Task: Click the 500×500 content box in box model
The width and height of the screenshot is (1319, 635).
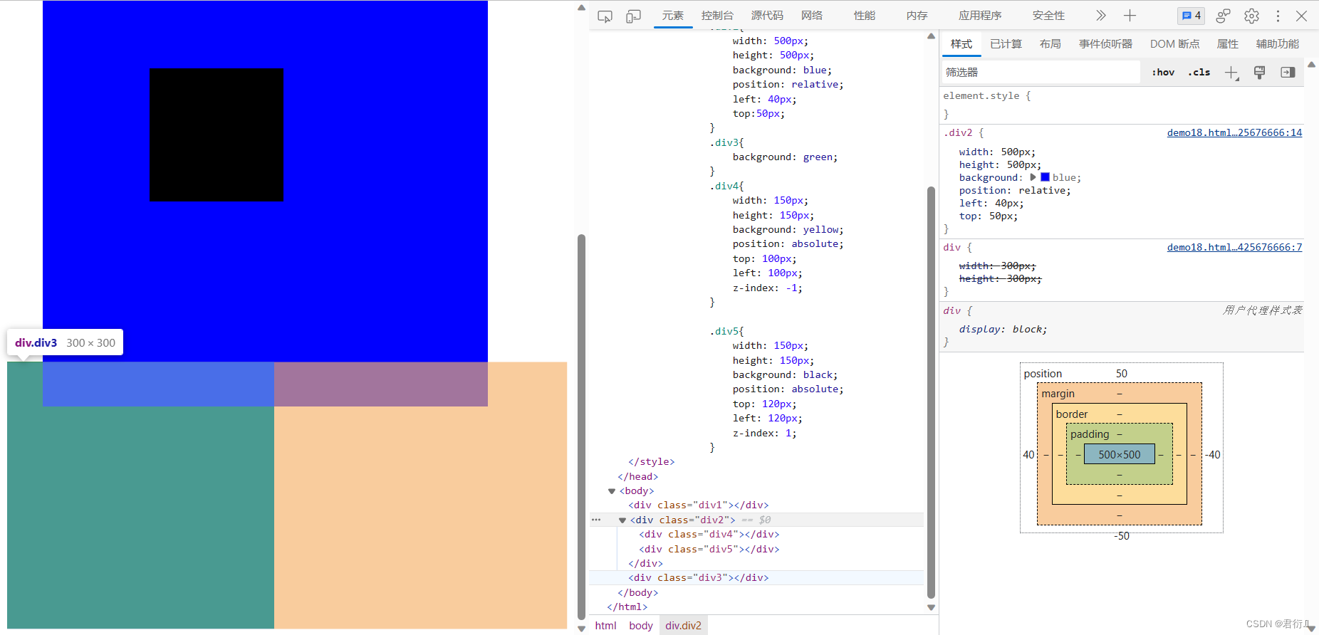Action: coord(1119,454)
